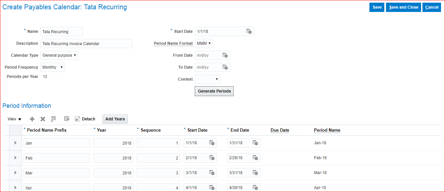This screenshot has height=192, width=445.
Task: Expand the Jan period row
Action: pos(15,143)
